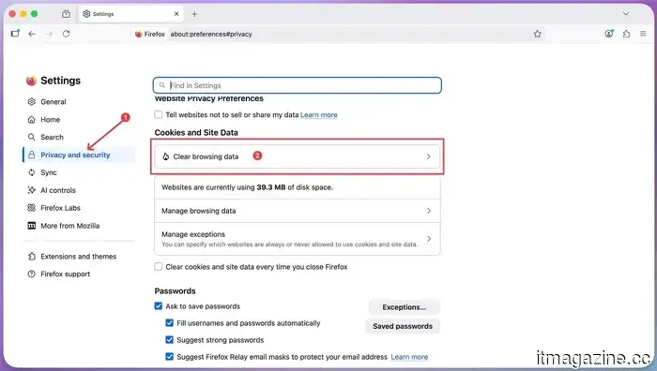This screenshot has width=657, height=371.
Task: Open Extensions and themes link
Action: [x=79, y=257]
